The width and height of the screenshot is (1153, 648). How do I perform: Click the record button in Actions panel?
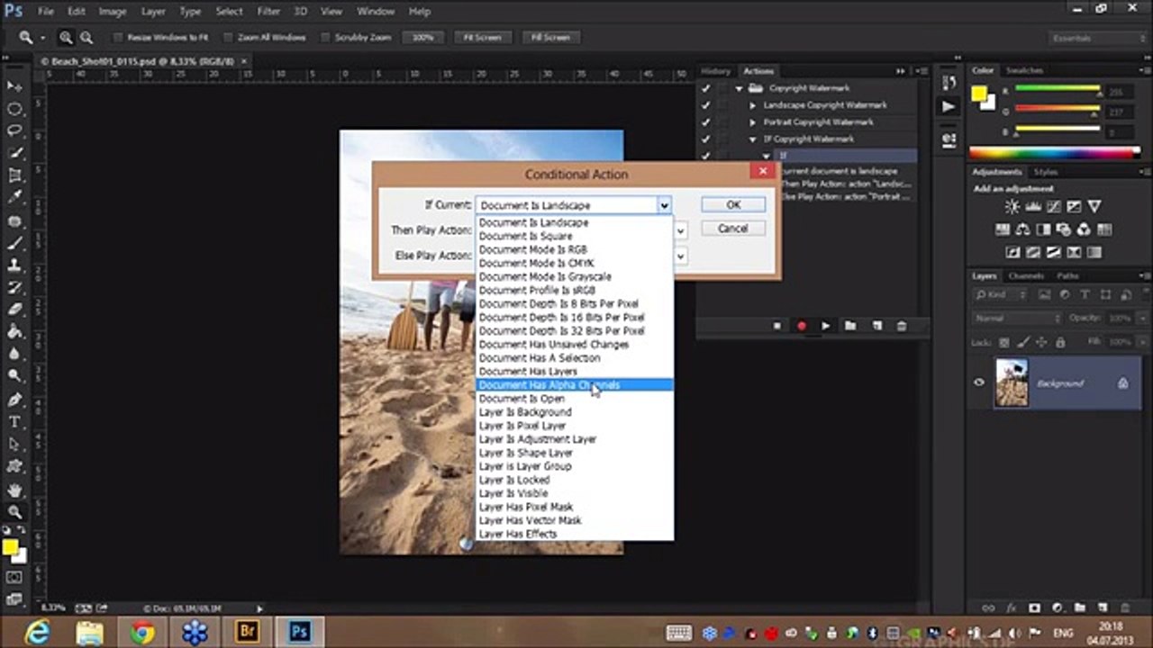click(801, 326)
